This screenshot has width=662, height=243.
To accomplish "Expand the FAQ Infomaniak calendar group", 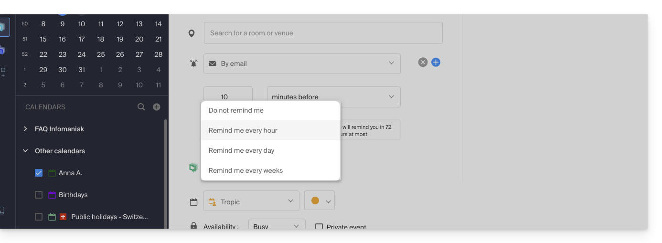I will click(25, 129).
